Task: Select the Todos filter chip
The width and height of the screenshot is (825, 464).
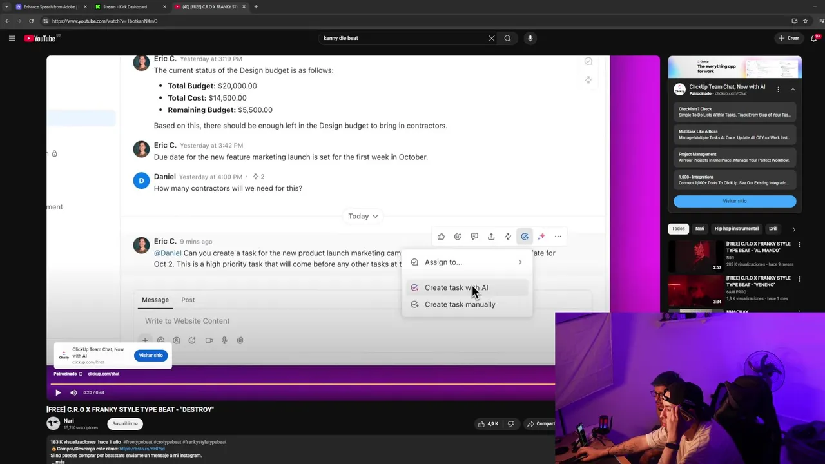Action: (679, 229)
